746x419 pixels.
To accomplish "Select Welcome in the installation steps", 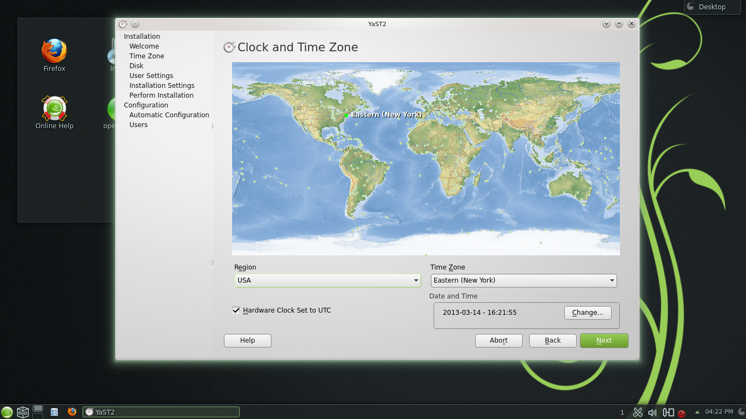I will 144,46.
